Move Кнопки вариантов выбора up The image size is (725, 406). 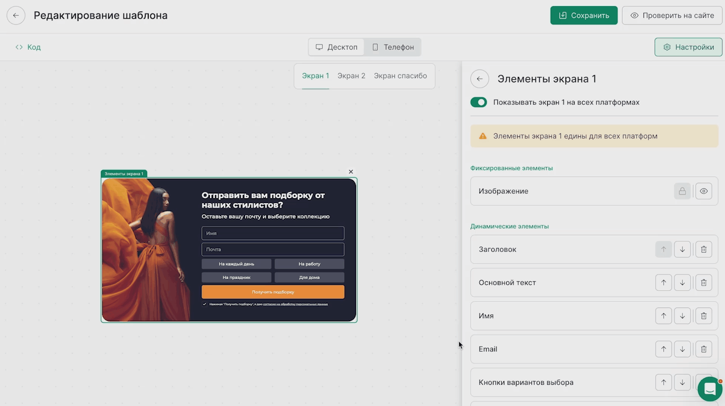click(x=663, y=382)
